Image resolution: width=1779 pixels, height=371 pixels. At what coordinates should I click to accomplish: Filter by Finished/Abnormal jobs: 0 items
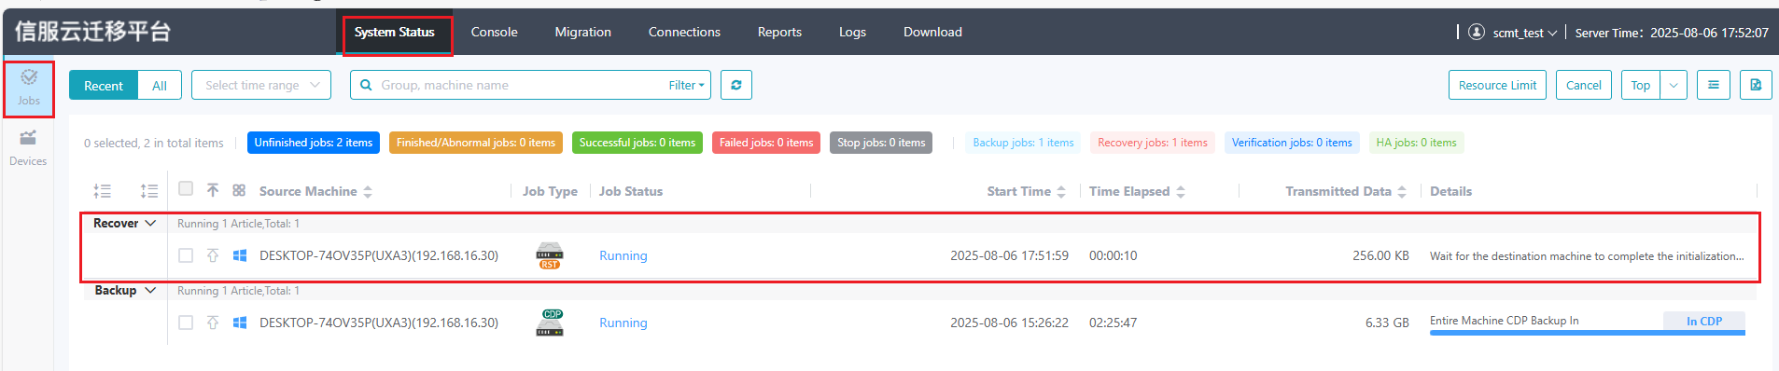(476, 143)
